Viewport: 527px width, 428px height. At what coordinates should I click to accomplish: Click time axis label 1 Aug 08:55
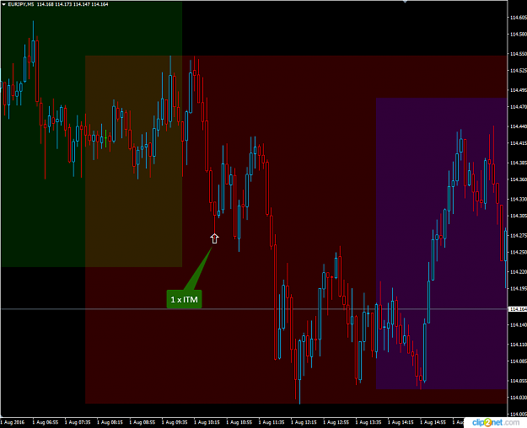click(x=143, y=422)
